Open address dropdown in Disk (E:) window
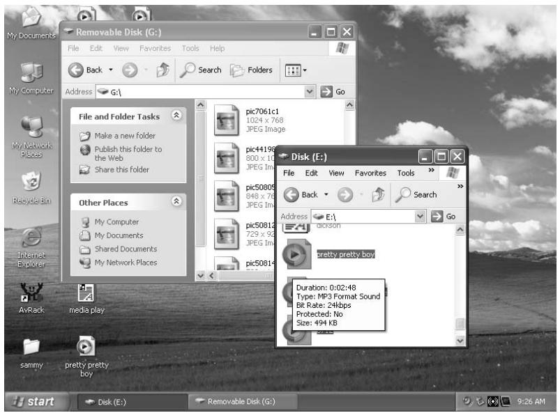 coord(420,216)
